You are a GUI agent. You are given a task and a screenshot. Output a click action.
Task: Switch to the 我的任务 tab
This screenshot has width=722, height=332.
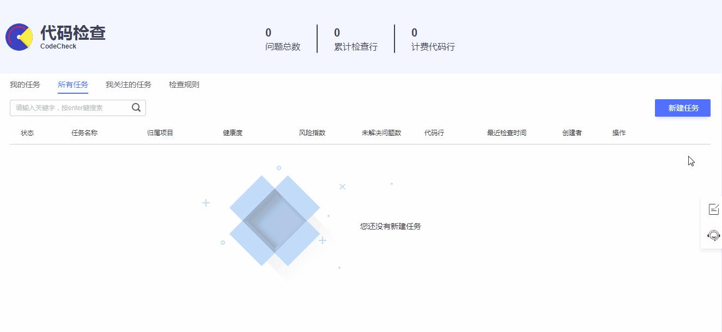(x=24, y=84)
